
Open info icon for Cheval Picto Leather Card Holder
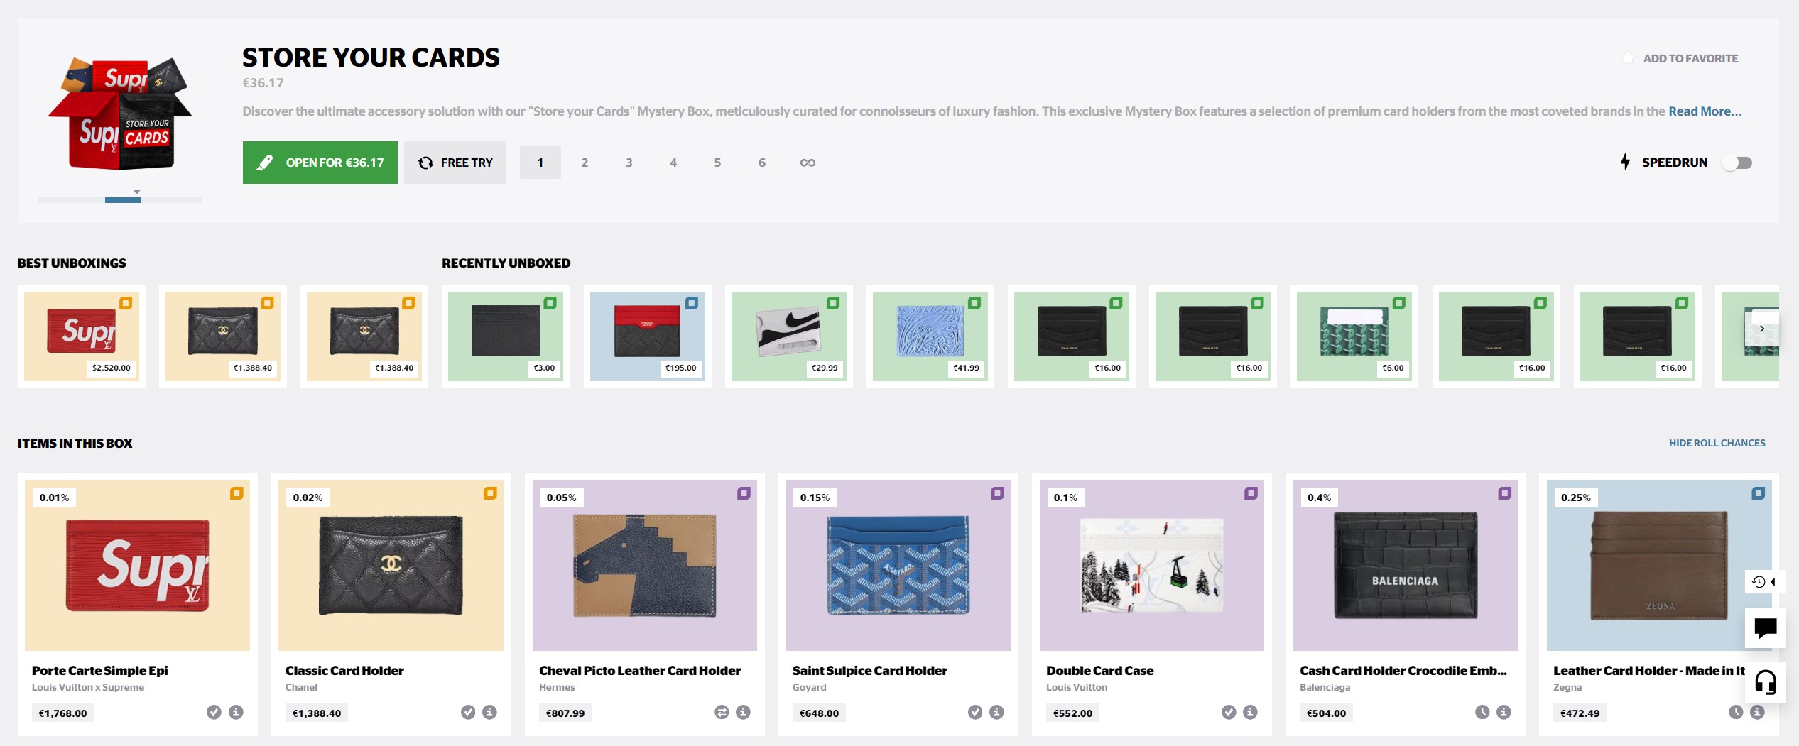click(743, 712)
